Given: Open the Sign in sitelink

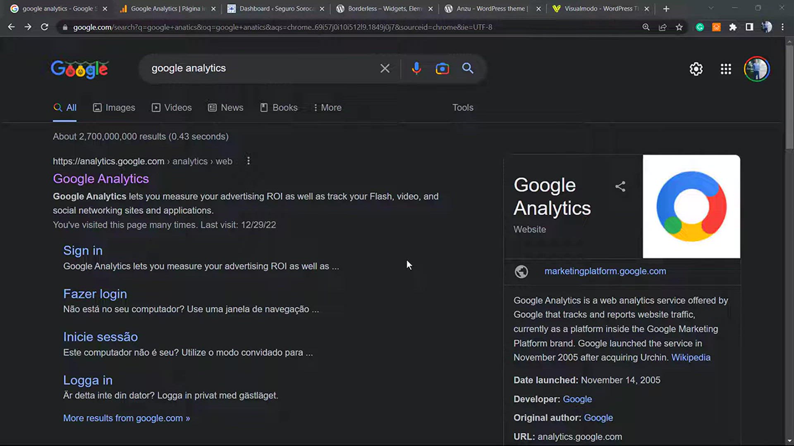Looking at the screenshot, I should tap(83, 251).
